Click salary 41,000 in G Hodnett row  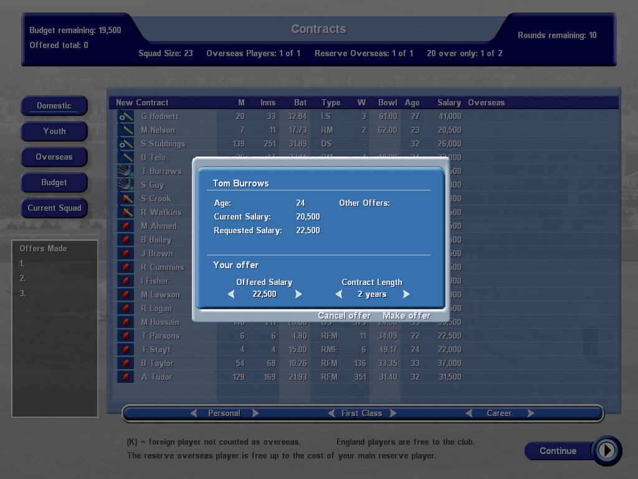pos(450,117)
